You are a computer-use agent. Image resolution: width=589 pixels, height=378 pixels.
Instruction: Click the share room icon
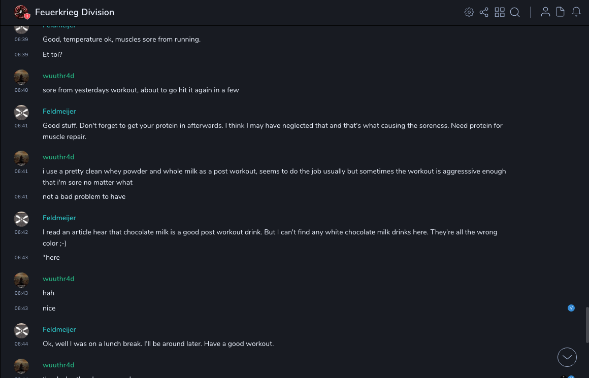[484, 12]
